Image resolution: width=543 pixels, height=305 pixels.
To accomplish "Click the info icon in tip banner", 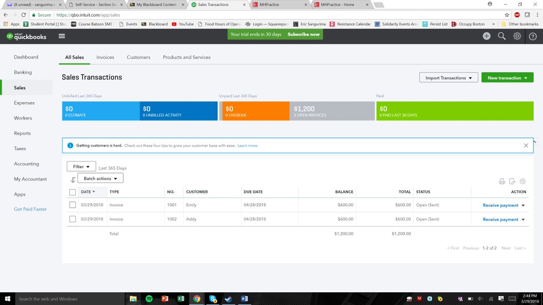I will tap(70, 145).
